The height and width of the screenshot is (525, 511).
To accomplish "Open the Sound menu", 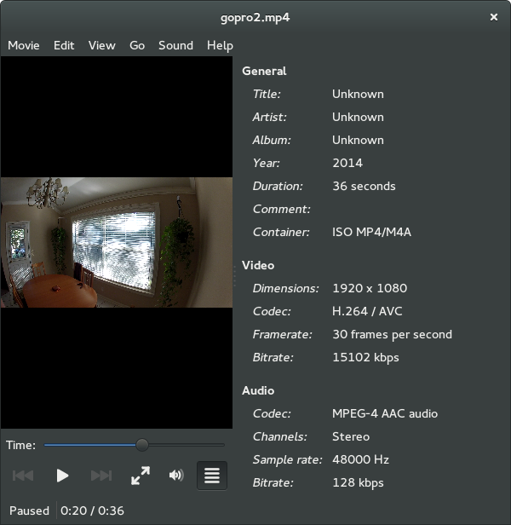I will click(175, 45).
